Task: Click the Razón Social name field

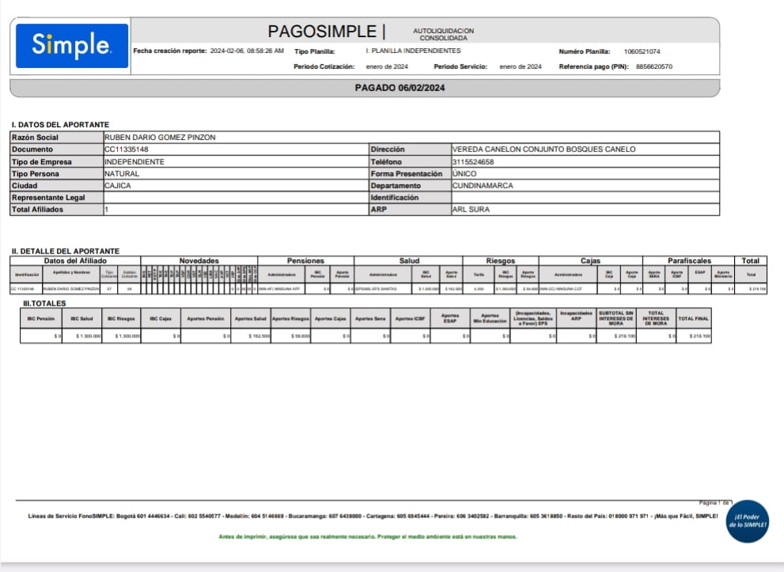Action: click(160, 137)
